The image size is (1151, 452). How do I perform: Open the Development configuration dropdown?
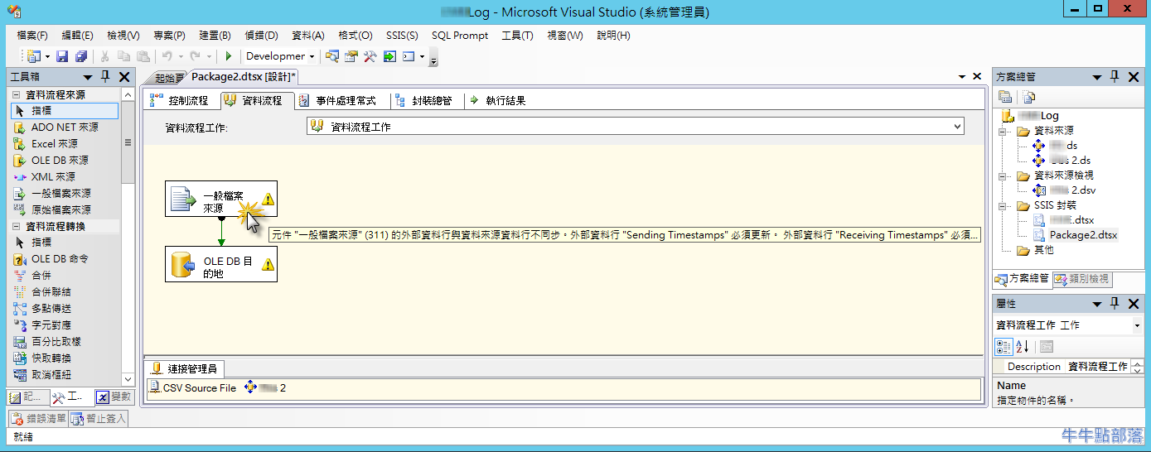[x=312, y=56]
